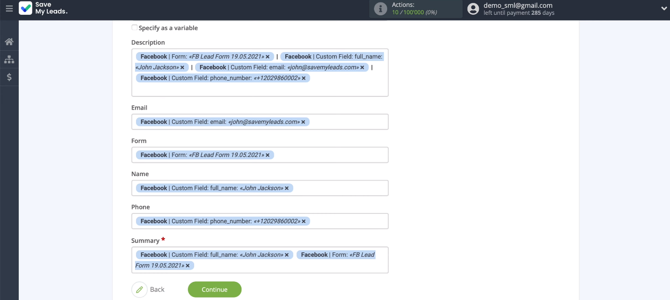Open the Home icon in sidebar
The height and width of the screenshot is (300, 670).
click(x=9, y=42)
